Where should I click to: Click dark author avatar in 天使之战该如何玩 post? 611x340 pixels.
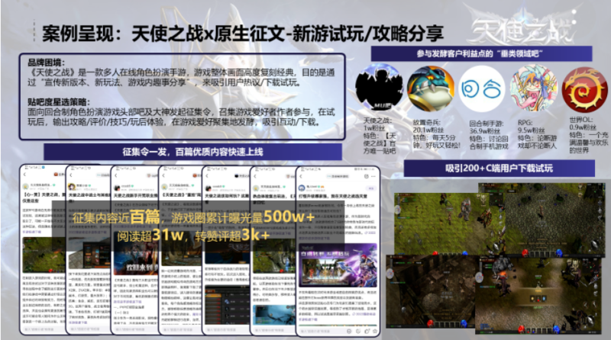click(x=208, y=188)
